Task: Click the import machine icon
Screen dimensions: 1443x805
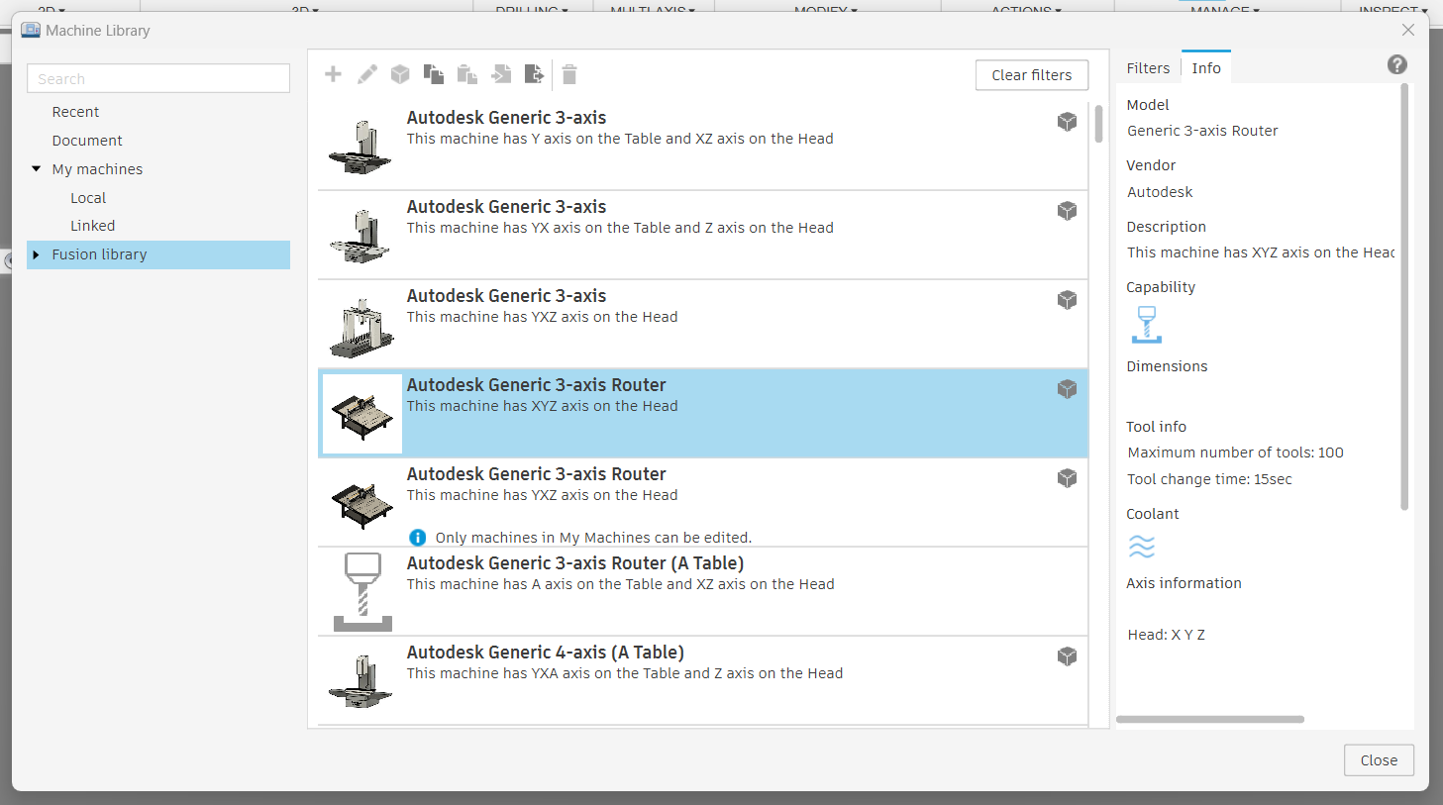Action: click(x=501, y=74)
